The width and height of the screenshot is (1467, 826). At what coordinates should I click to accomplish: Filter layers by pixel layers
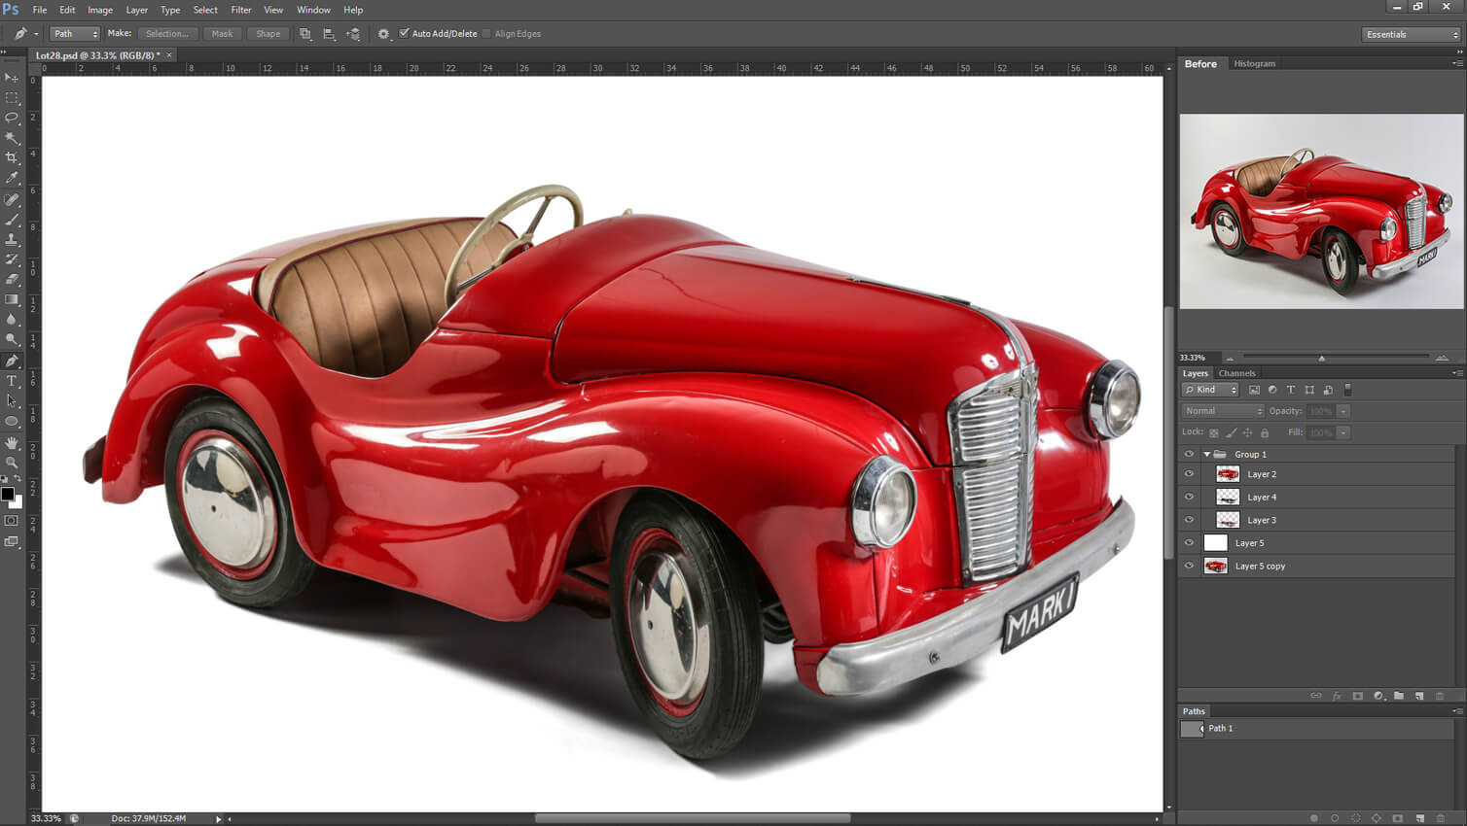click(1254, 390)
